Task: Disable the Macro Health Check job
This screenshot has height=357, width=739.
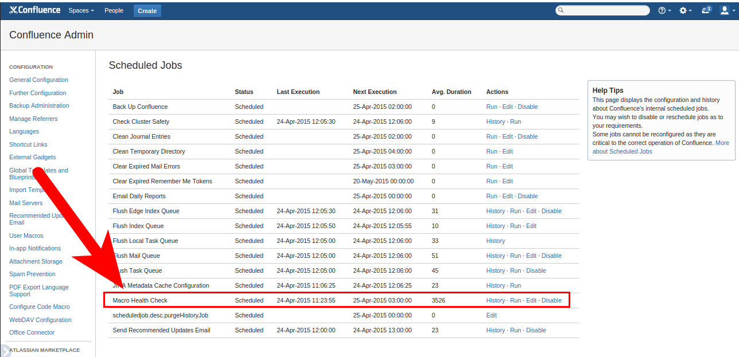Action: tap(551, 301)
